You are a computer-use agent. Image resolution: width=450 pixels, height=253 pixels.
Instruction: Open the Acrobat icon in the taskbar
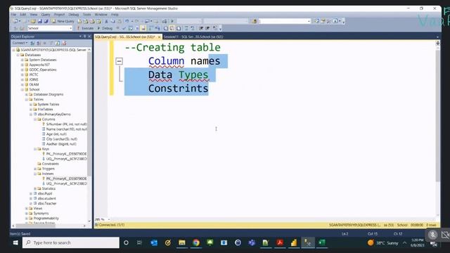click(280, 242)
